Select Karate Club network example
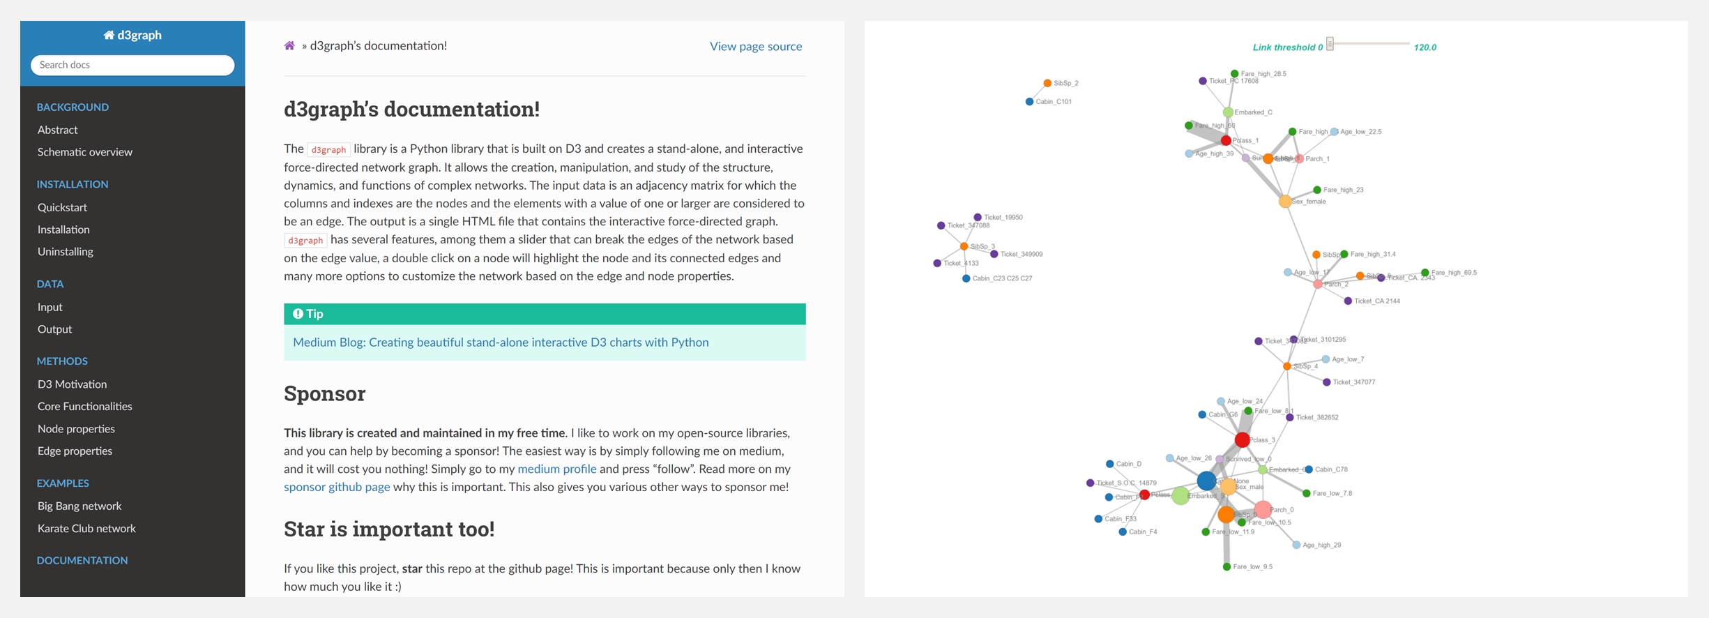 tap(86, 529)
